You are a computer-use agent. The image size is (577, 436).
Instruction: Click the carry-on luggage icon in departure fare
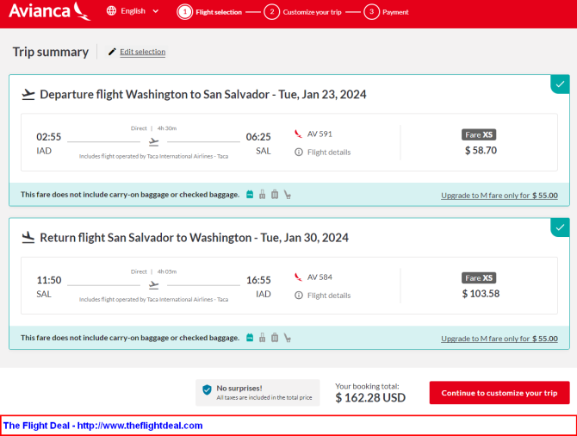(262, 195)
